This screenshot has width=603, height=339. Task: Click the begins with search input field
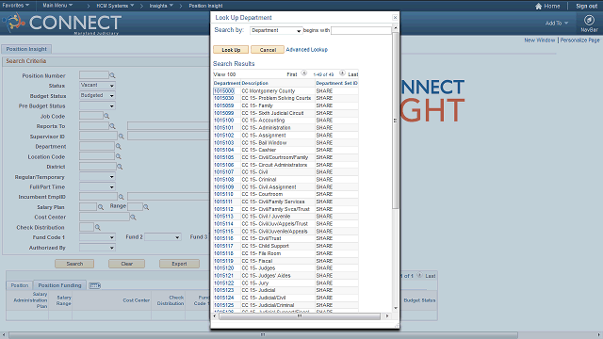pos(361,30)
